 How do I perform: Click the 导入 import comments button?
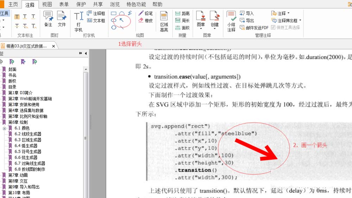coord(247,13)
